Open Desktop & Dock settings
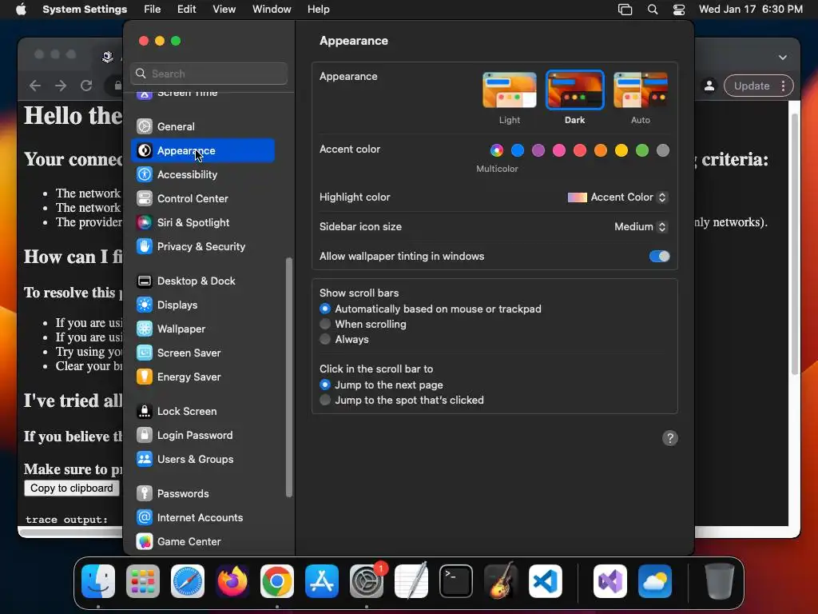 [x=202, y=281]
